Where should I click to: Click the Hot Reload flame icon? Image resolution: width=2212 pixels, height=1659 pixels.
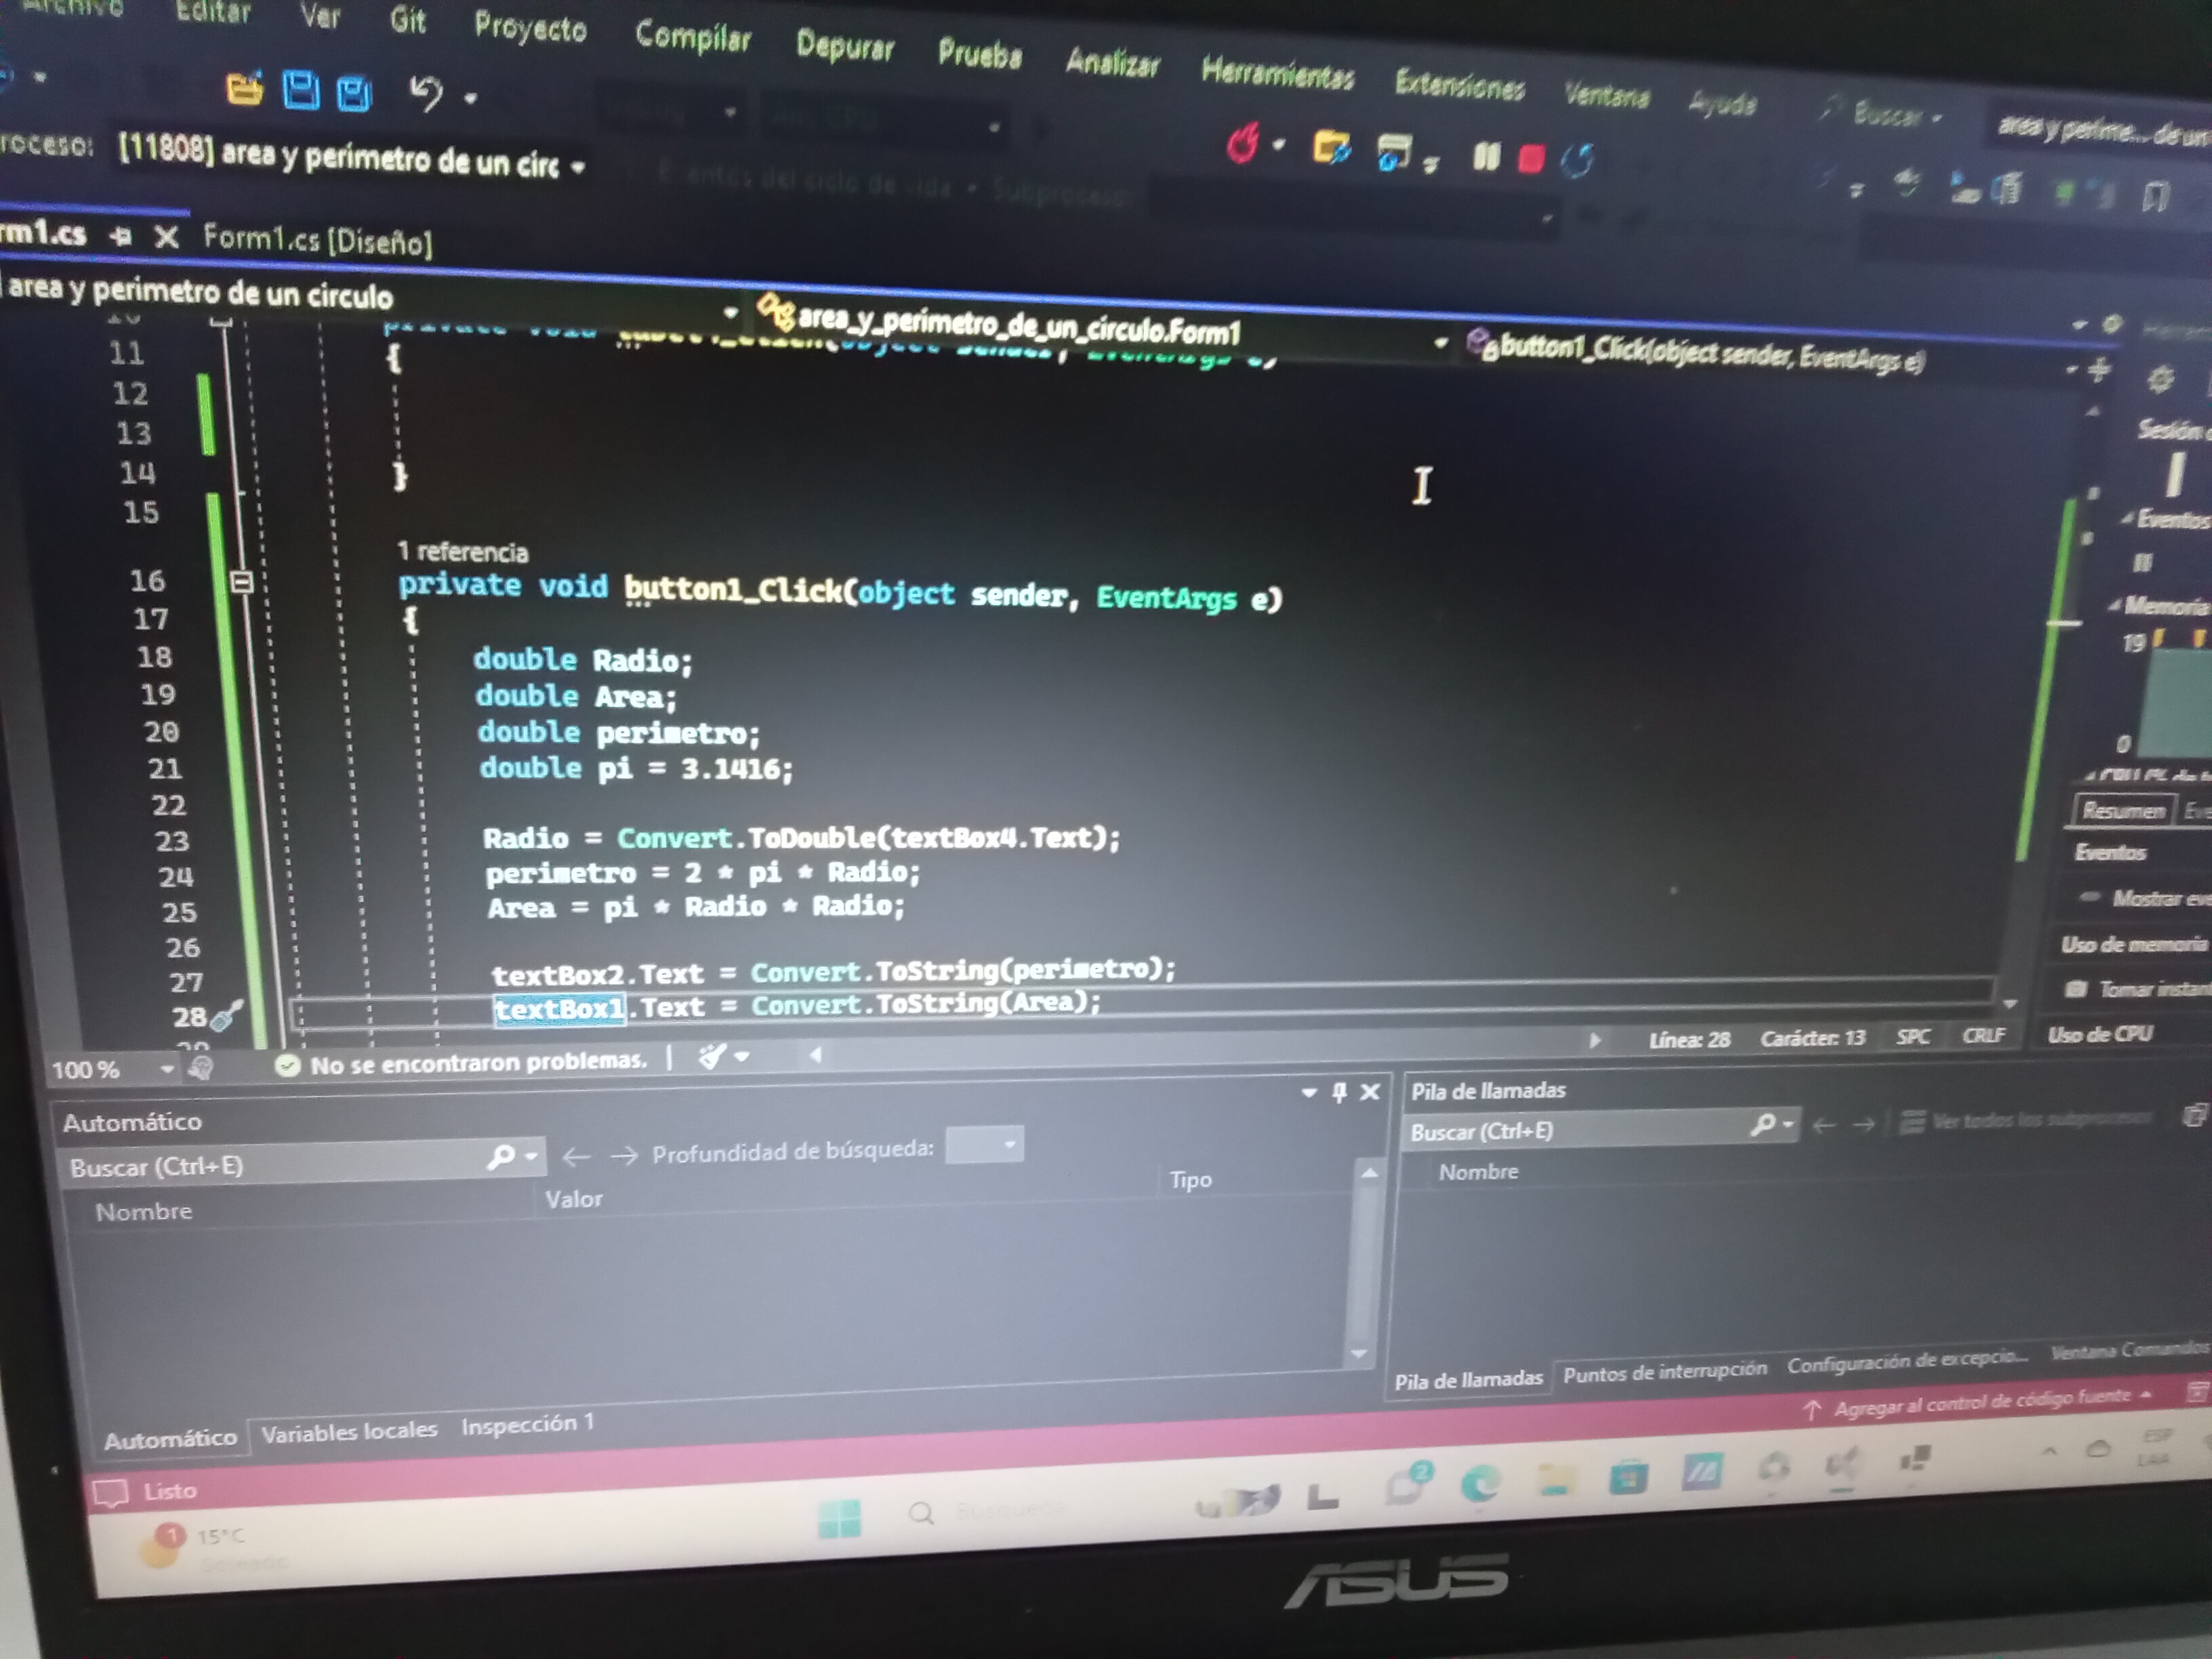(1243, 145)
